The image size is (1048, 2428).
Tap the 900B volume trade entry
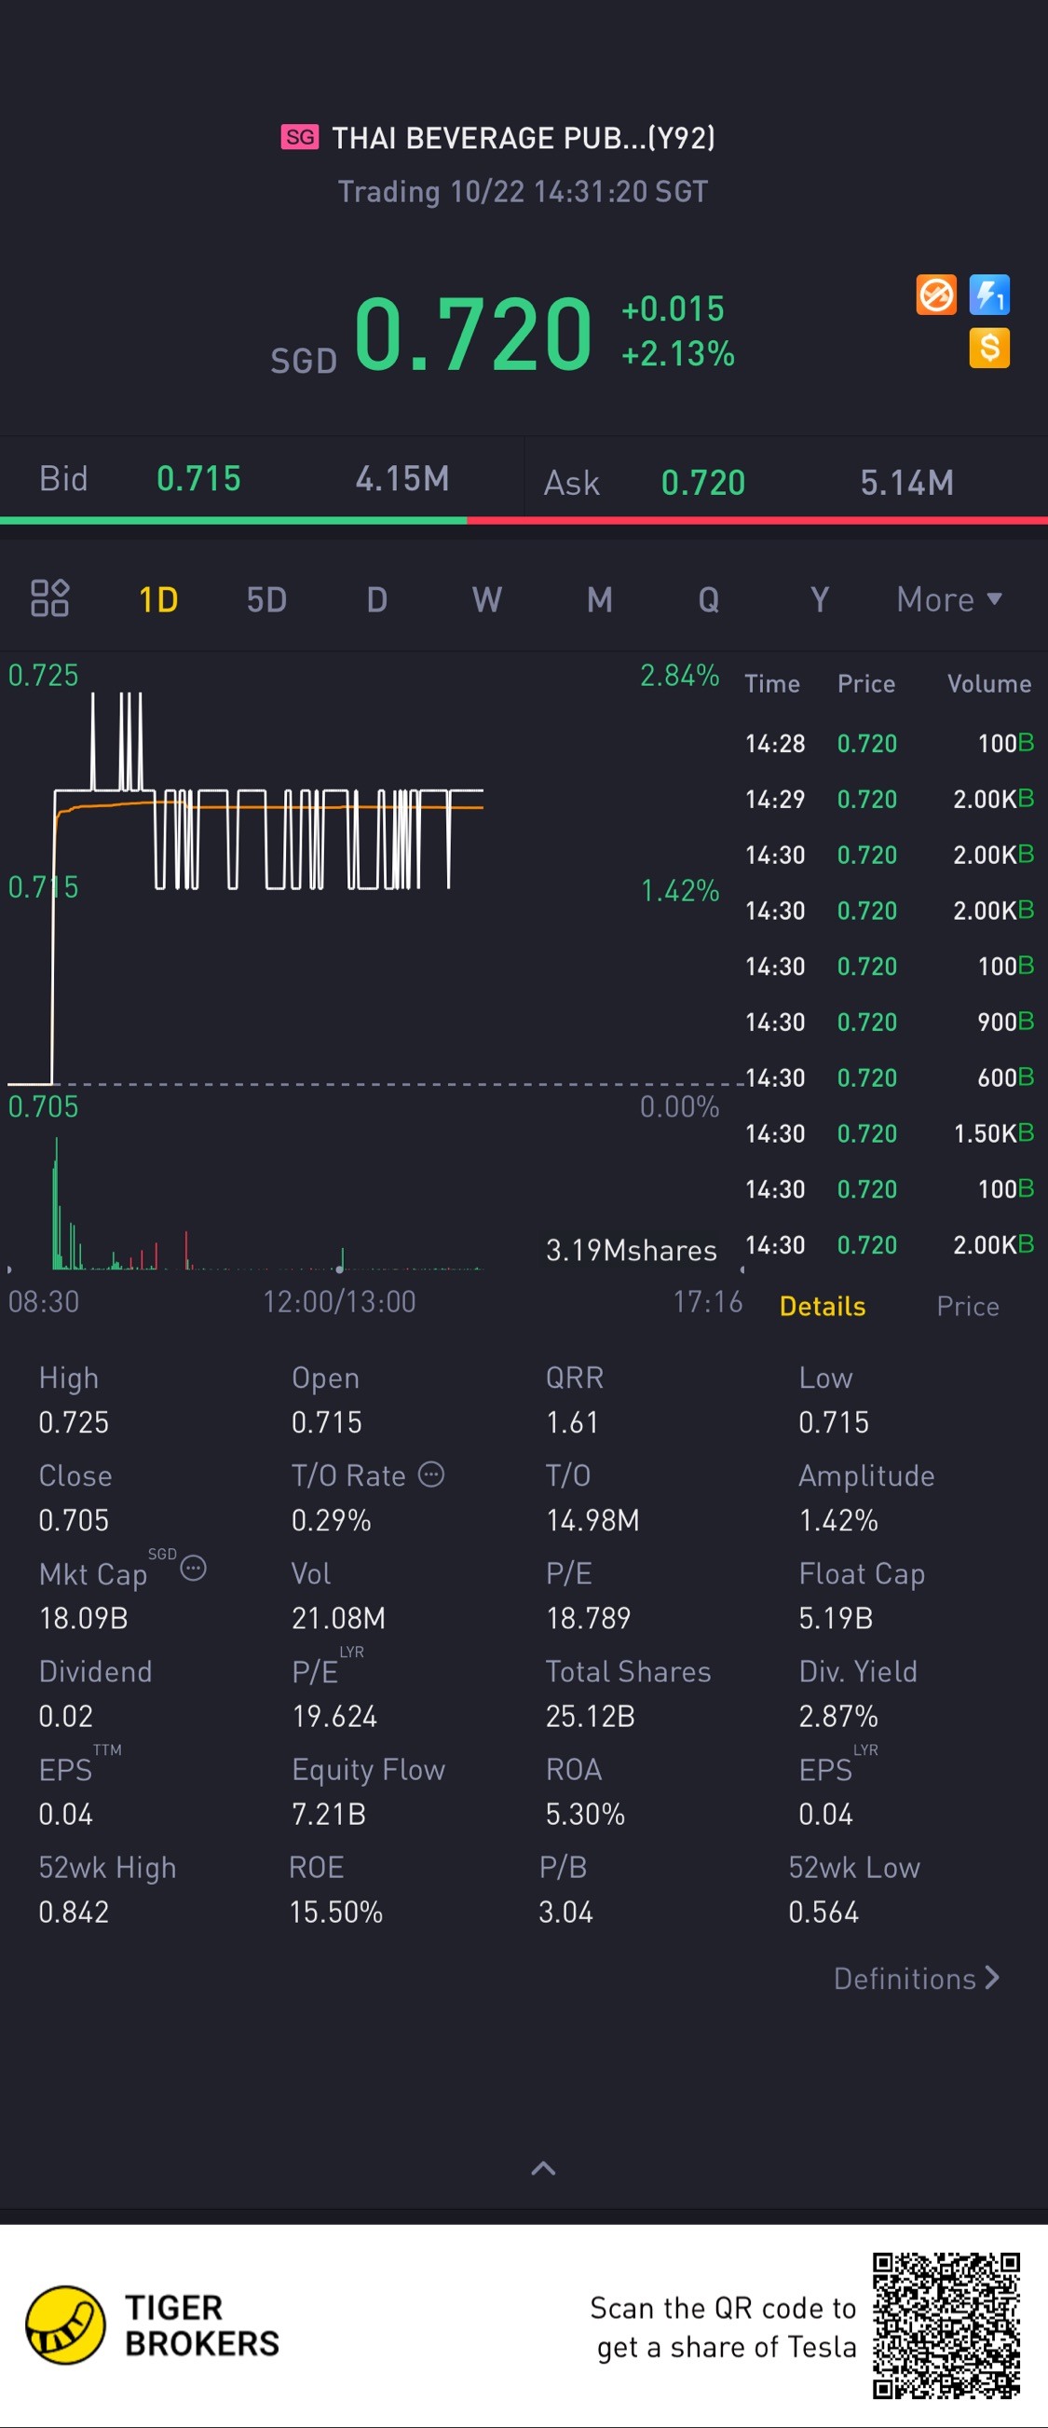(1004, 1022)
